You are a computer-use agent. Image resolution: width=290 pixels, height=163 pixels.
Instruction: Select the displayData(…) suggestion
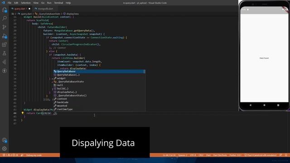(x=99, y=92)
